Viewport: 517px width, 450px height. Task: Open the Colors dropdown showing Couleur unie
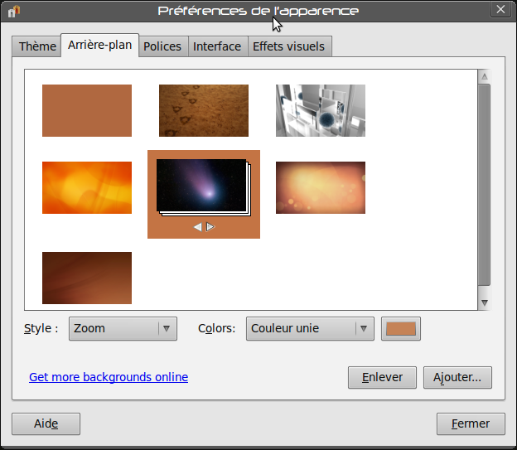(x=310, y=329)
